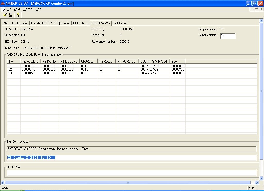Click the vertical scrollbar thumb

click(261, 91)
